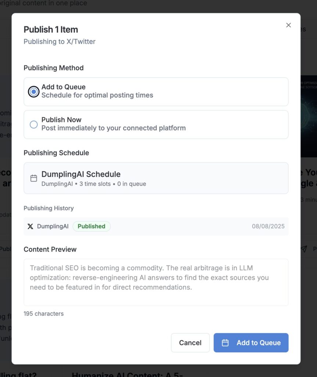Click the green Published status badge
The image size is (317, 377).
click(91, 226)
